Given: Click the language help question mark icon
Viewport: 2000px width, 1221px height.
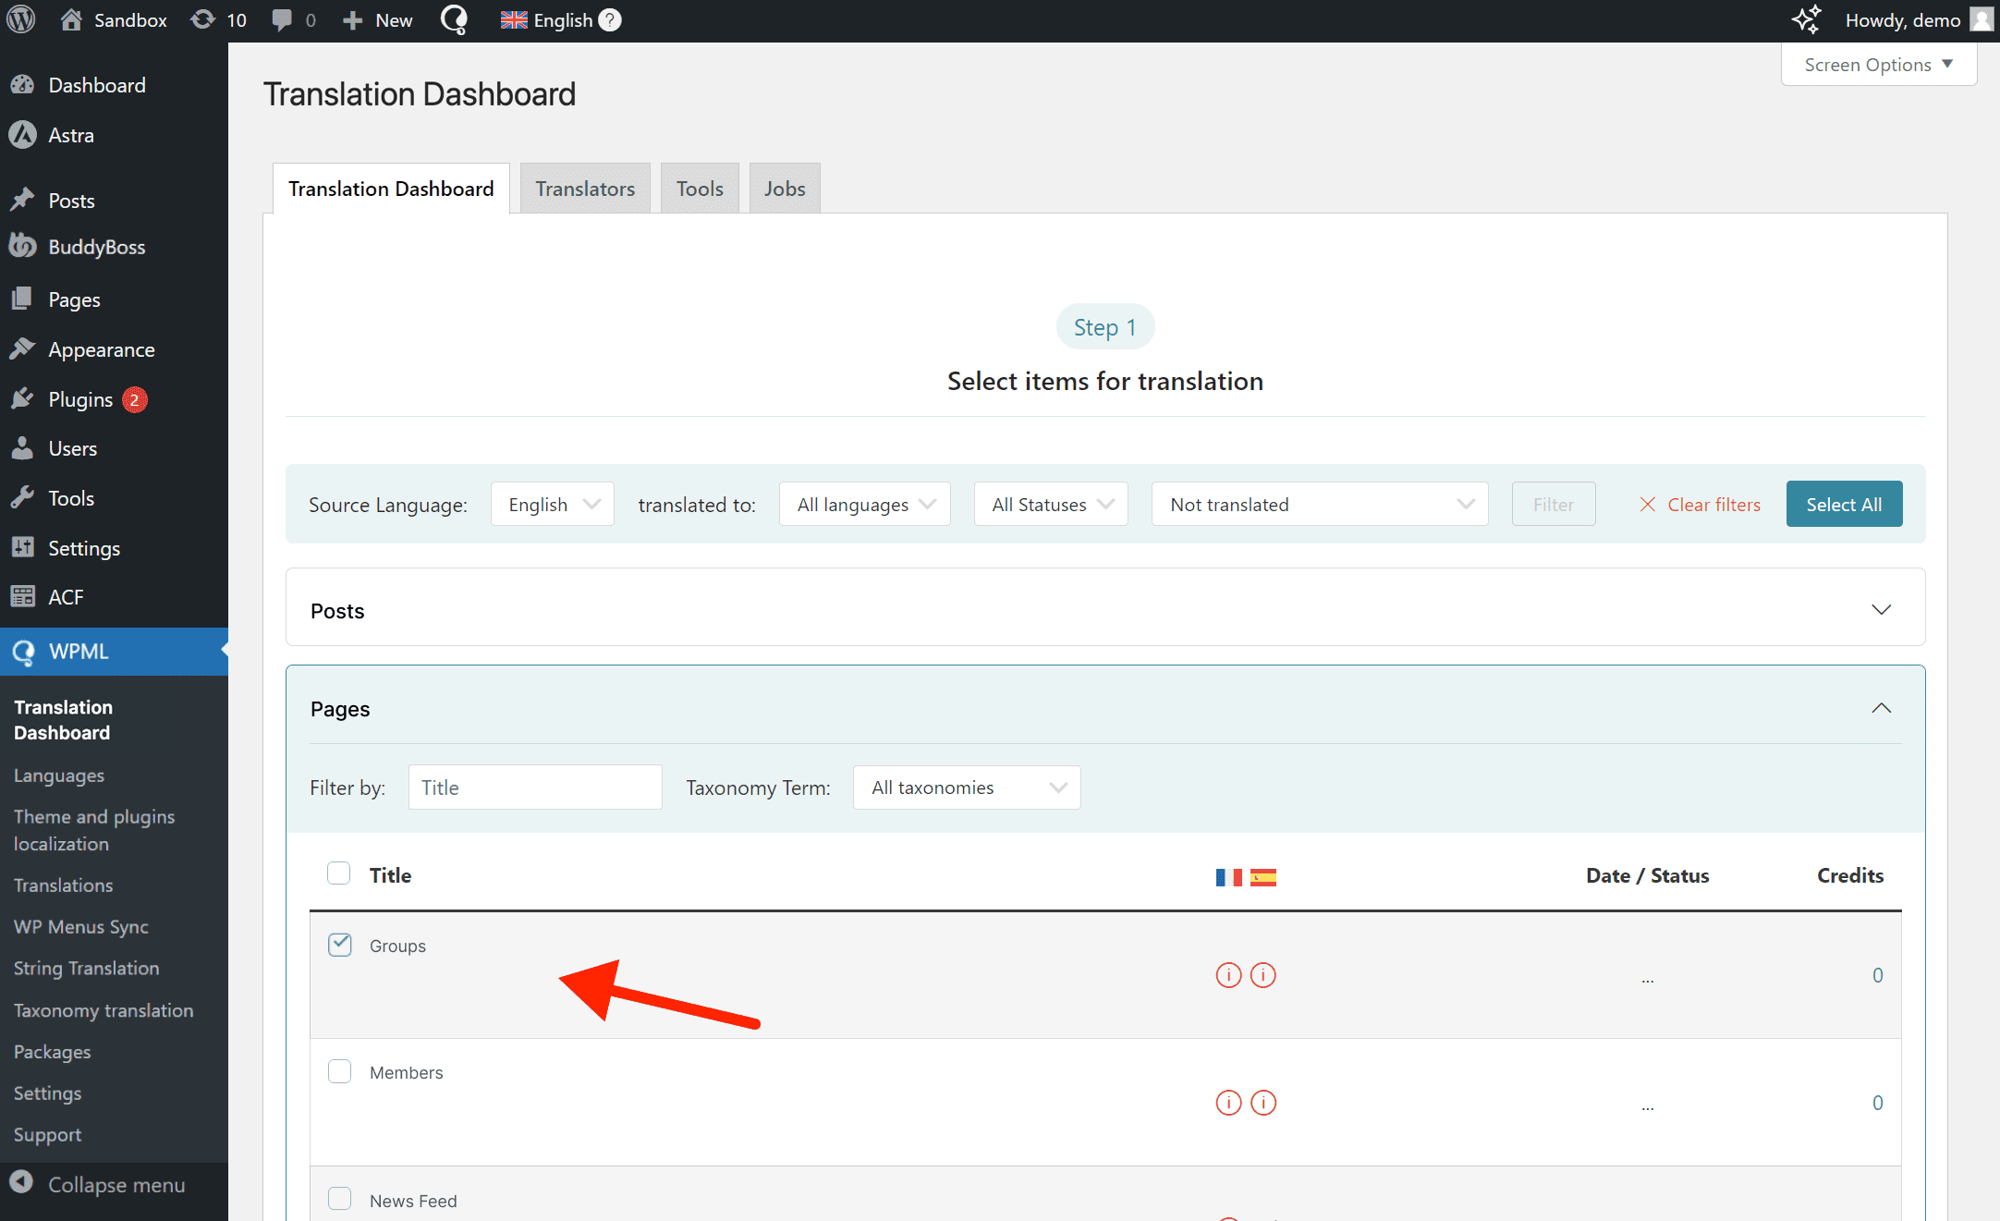Looking at the screenshot, I should [x=610, y=19].
